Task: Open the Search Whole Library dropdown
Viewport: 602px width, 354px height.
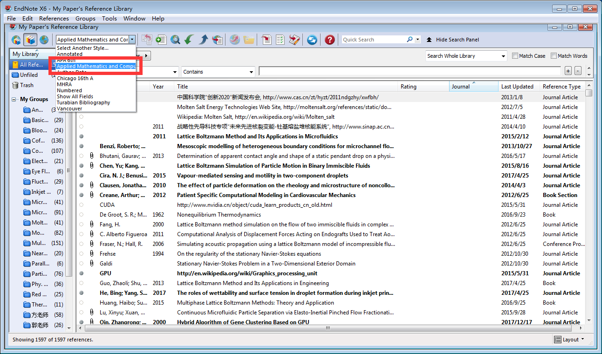Action: pos(466,56)
